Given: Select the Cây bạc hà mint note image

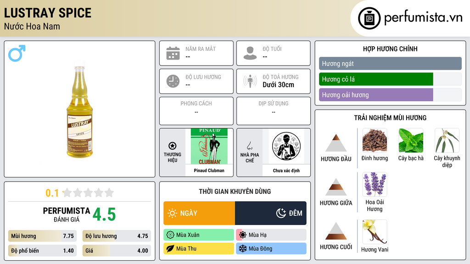Looking at the screenshot, I should click(411, 140).
